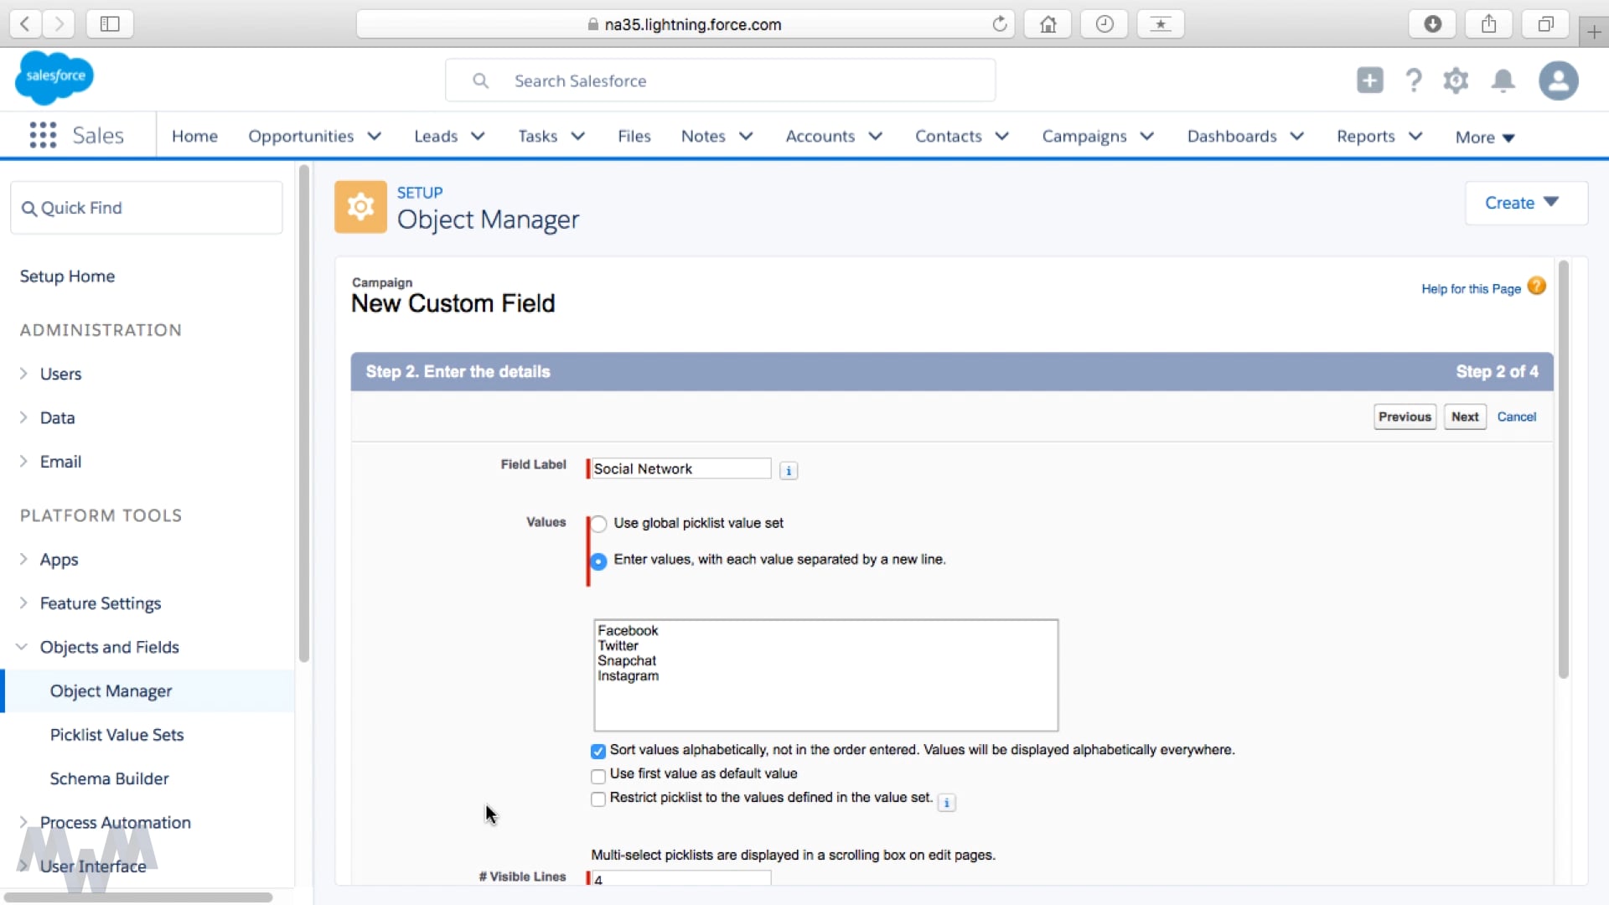
Task: Select the 'Use global picklist value set' radio button
Action: [x=598, y=523]
